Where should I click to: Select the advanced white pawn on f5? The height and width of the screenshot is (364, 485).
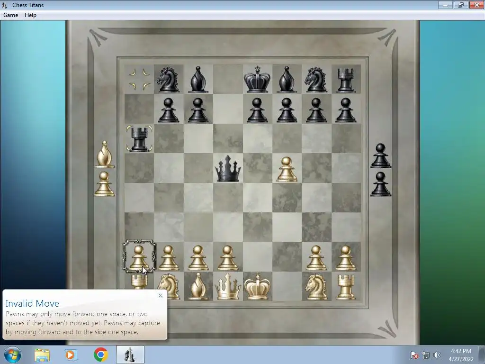(287, 169)
